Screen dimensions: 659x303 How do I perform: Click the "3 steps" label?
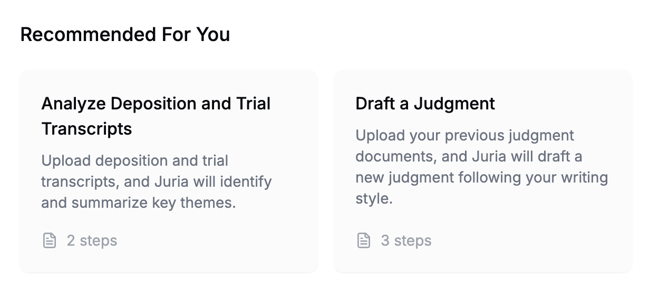click(406, 241)
